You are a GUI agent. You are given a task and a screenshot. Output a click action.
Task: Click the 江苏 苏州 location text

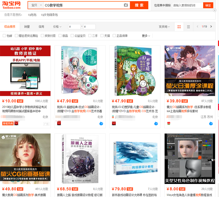207,117
